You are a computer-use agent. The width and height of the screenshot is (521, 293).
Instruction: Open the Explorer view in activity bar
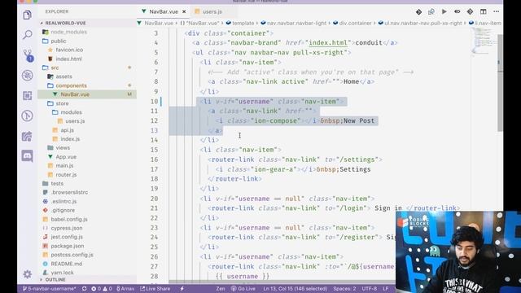coord(28,15)
